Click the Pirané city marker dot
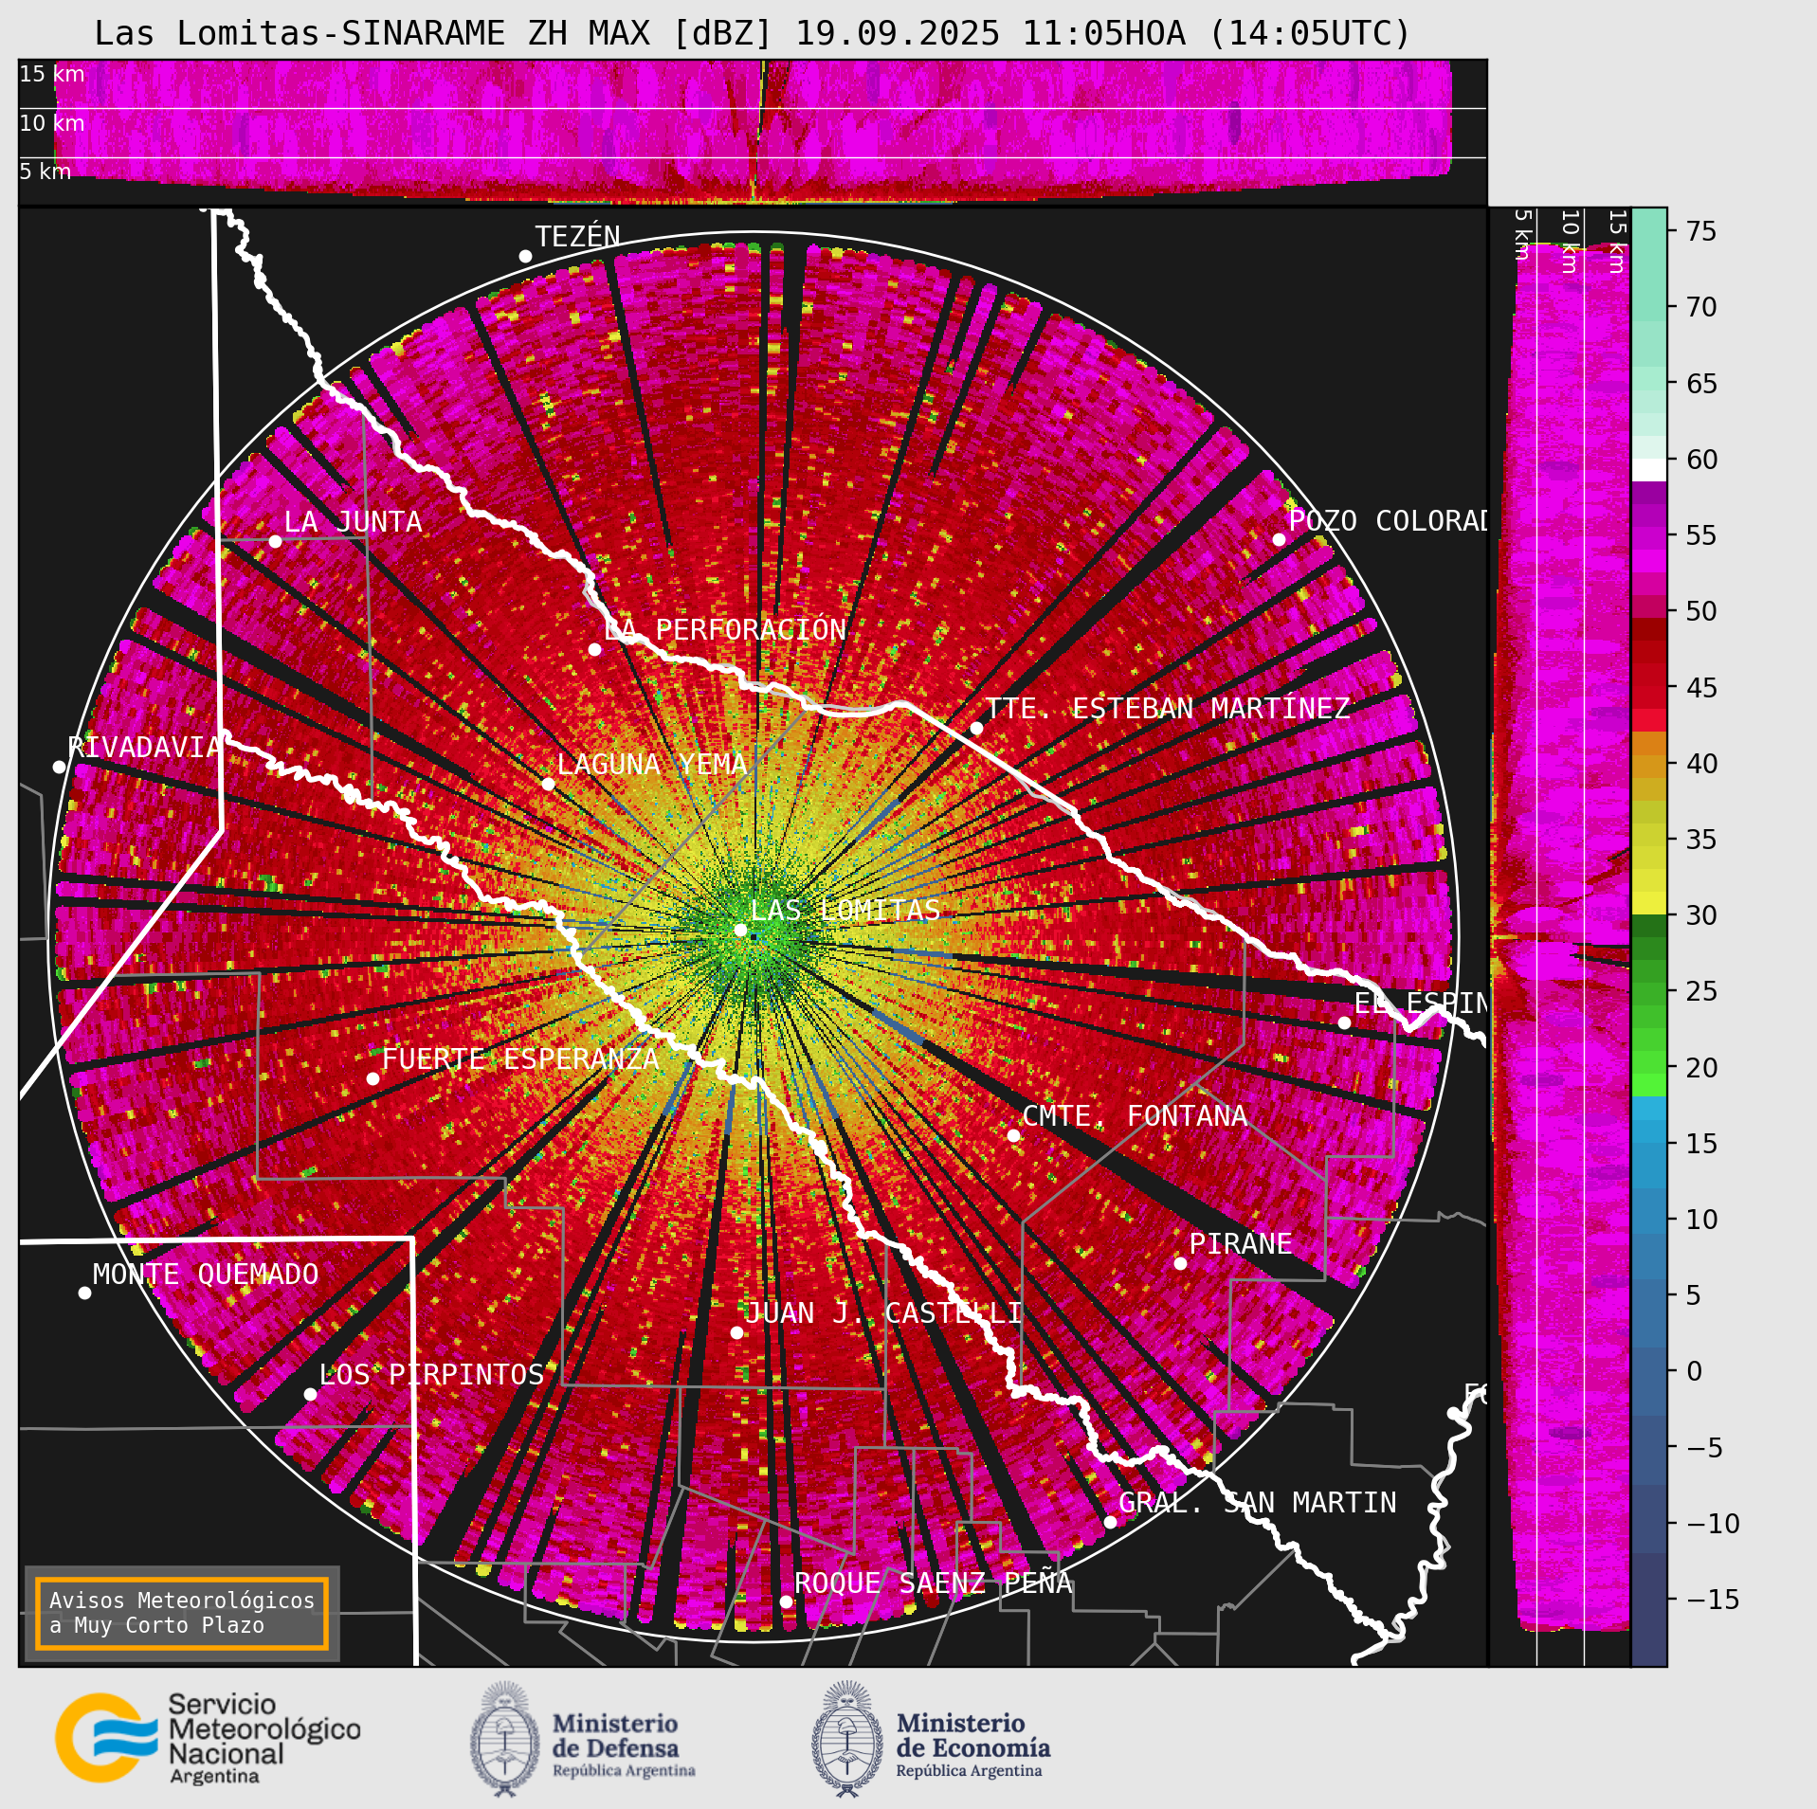1817x1809 pixels. pyautogui.click(x=1180, y=1263)
